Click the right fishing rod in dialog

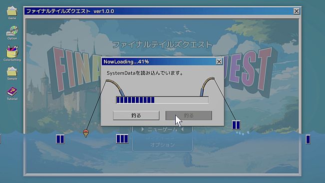pos(207,86)
